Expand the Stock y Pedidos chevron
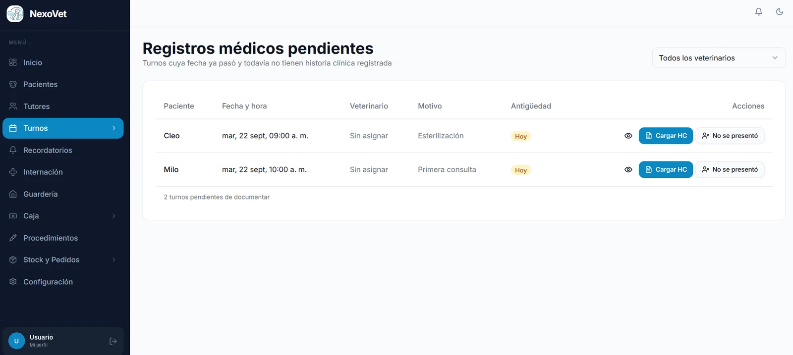This screenshot has height=355, width=793. click(114, 259)
